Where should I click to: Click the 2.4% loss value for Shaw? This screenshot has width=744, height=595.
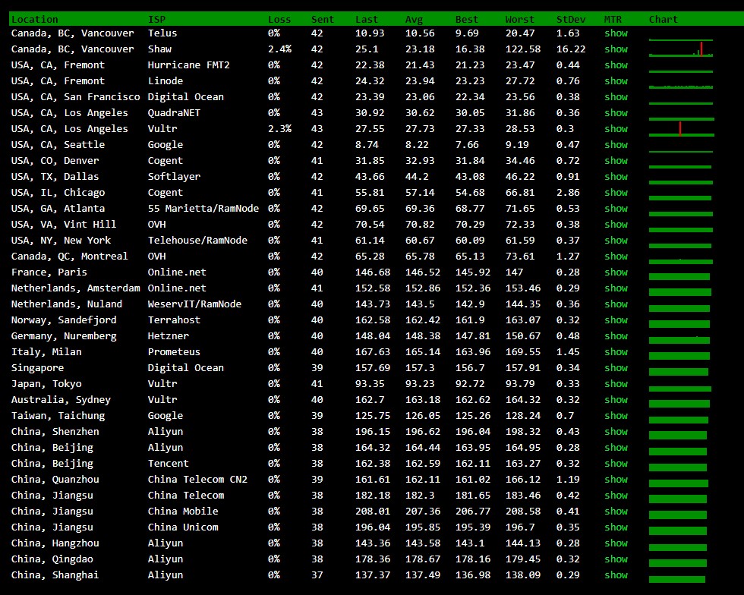coord(279,49)
